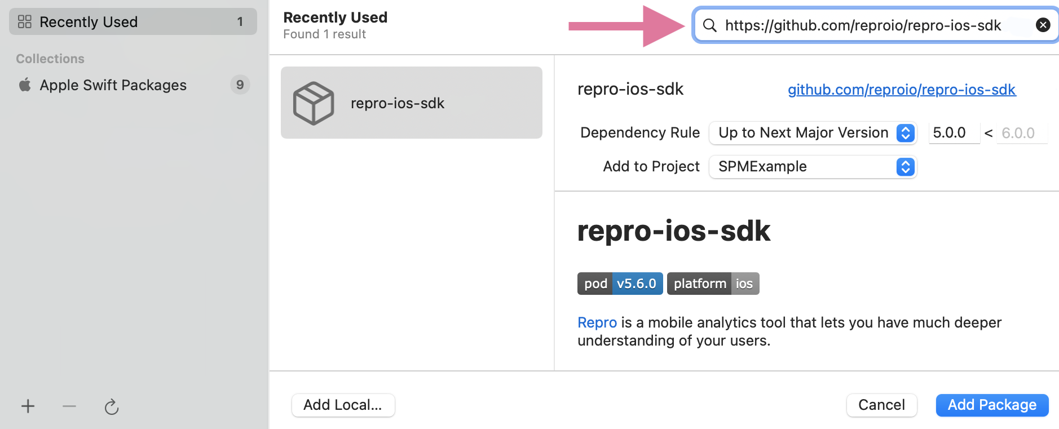Image resolution: width=1059 pixels, height=429 pixels.
Task: Click the Recently Used count badge 1
Action: [240, 21]
